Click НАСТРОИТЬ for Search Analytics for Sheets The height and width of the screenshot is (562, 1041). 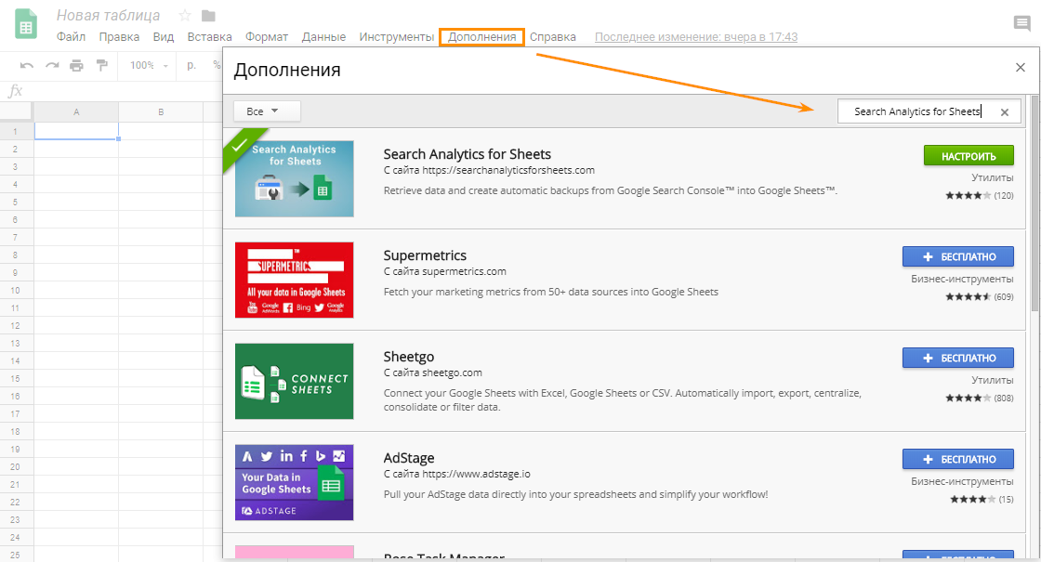pos(969,156)
